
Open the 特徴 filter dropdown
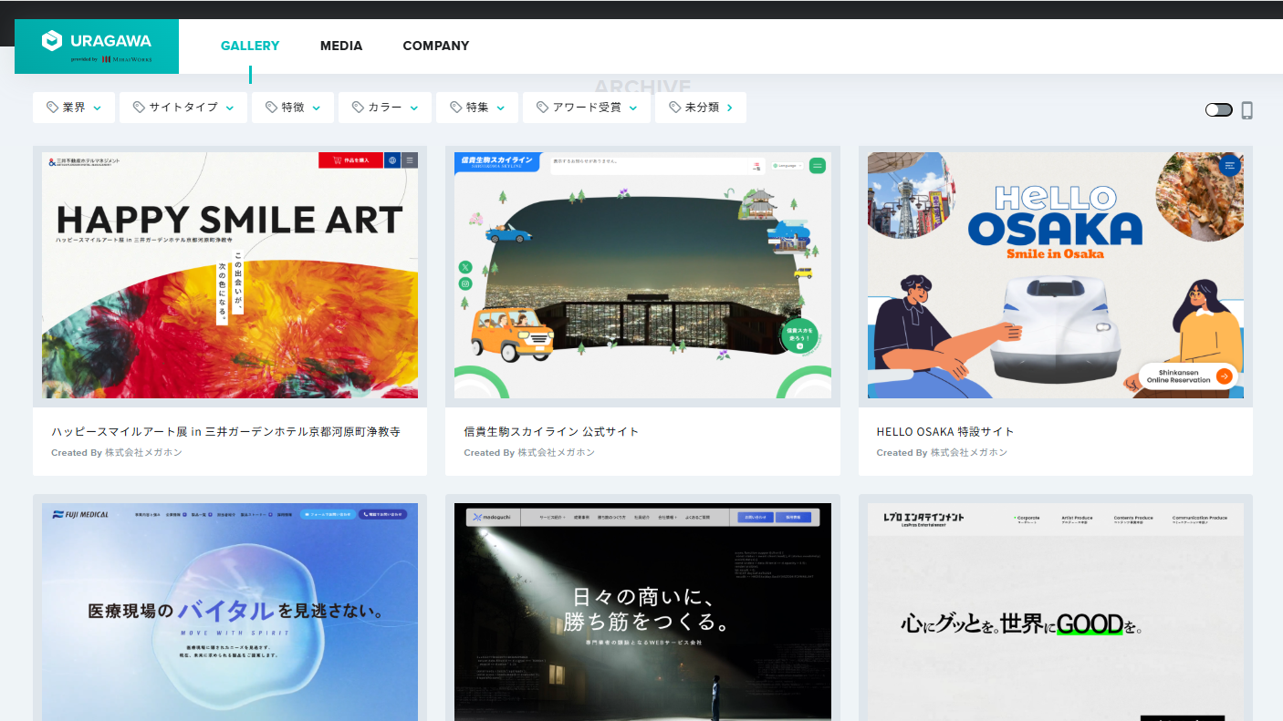coord(293,108)
